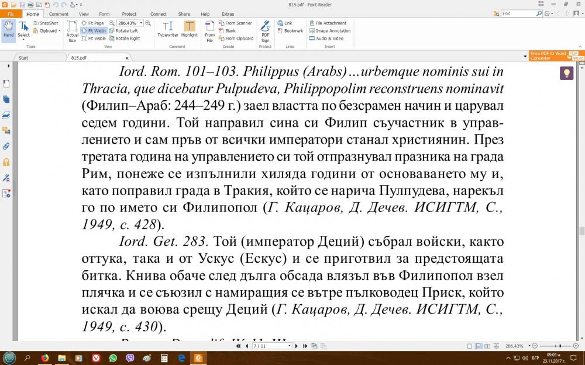Select the Hand tool
This screenshot has height=365, width=585.
[x=8, y=29]
